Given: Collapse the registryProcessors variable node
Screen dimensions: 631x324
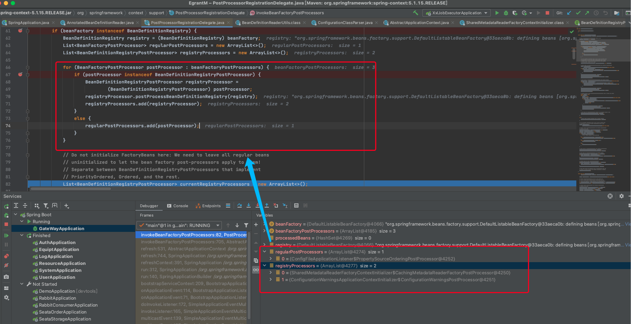Looking at the screenshot, I should click(x=265, y=266).
